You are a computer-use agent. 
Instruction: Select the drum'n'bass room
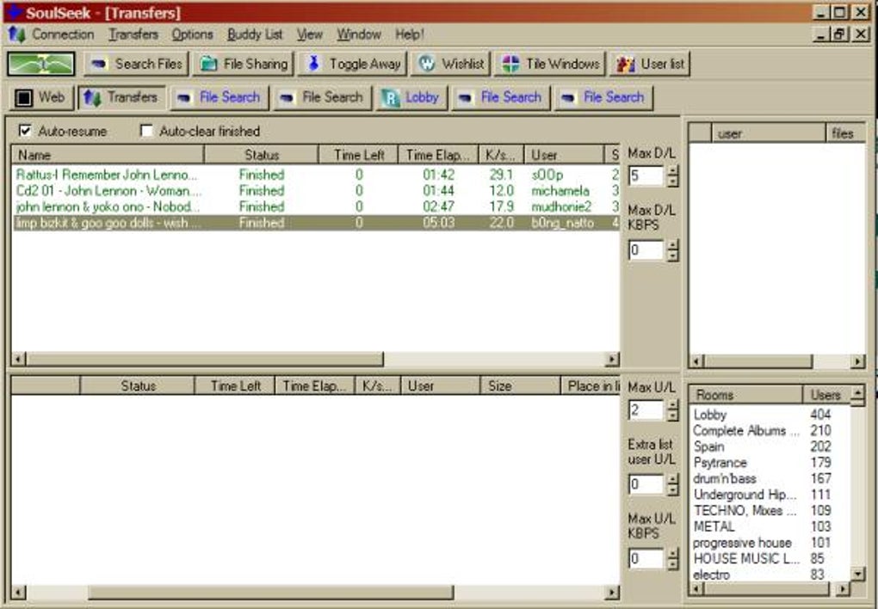(x=770, y=478)
